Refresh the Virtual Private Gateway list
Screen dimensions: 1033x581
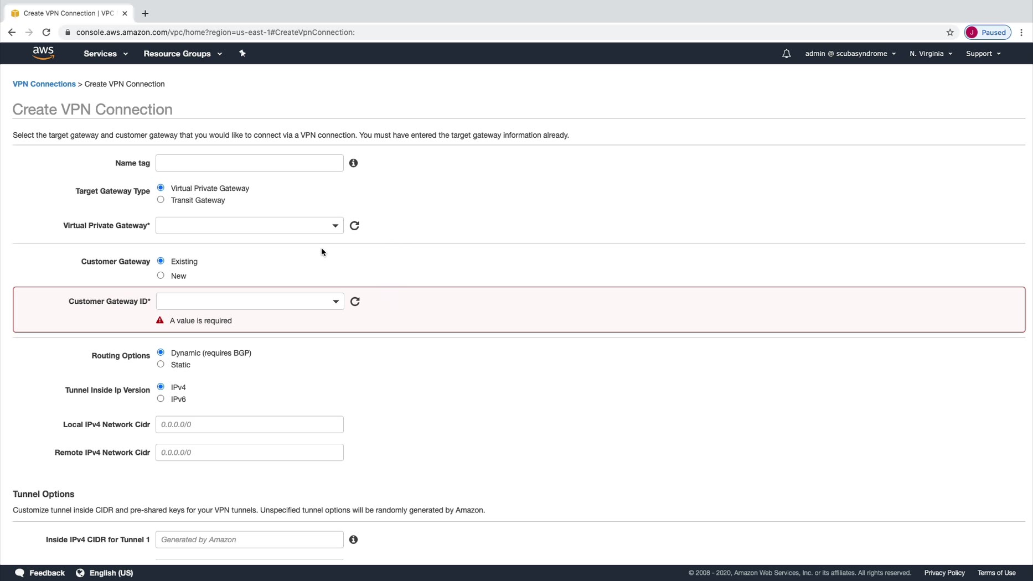pos(354,226)
